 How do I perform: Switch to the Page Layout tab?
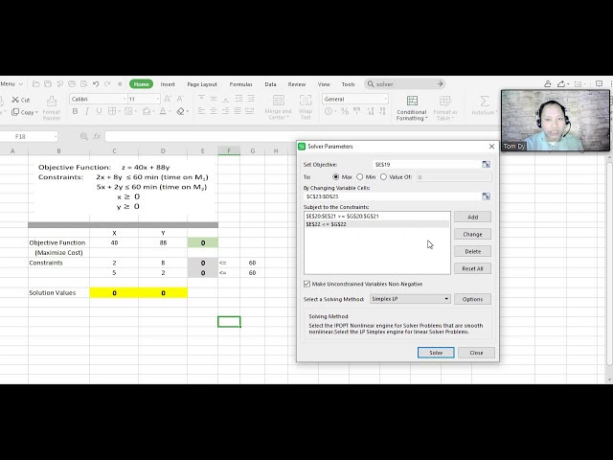click(202, 84)
